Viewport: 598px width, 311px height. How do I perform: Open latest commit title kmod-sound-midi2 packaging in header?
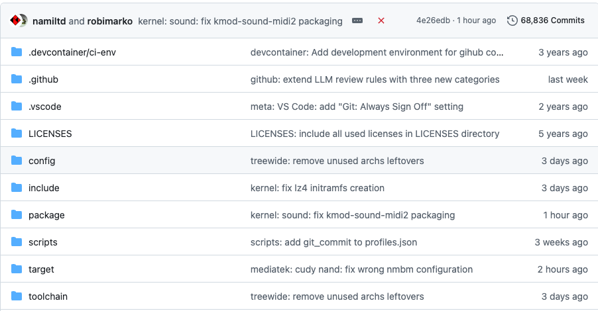click(x=240, y=21)
